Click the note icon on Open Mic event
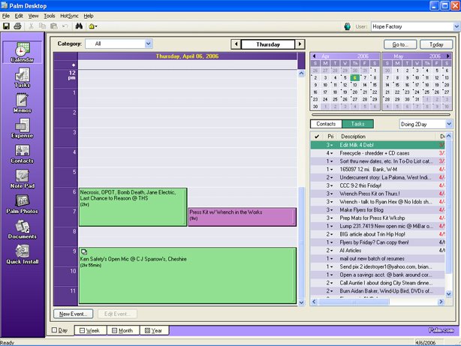 pyautogui.click(x=84, y=251)
